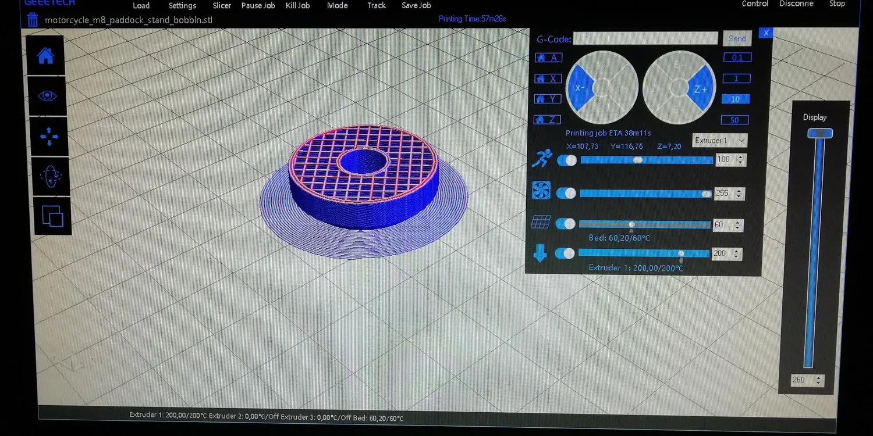Open the Settings menu
Image resolution: width=873 pixels, height=436 pixels.
click(182, 6)
